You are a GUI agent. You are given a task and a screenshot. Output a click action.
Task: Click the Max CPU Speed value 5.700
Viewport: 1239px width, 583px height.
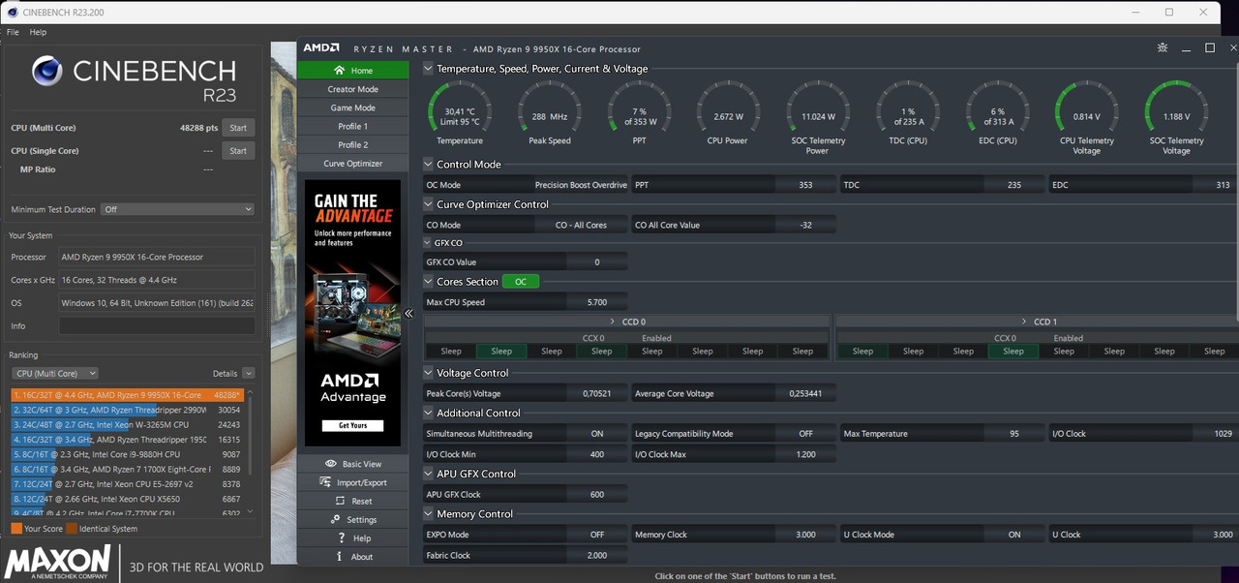click(x=597, y=302)
